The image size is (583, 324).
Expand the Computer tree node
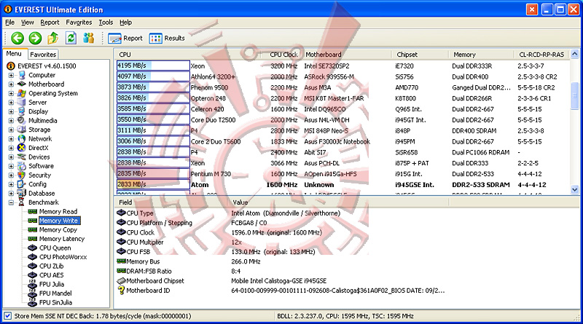click(x=11, y=75)
